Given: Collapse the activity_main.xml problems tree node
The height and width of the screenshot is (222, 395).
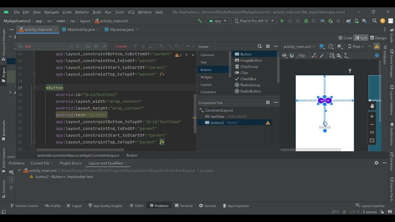Looking at the screenshot, I should coord(19,170).
